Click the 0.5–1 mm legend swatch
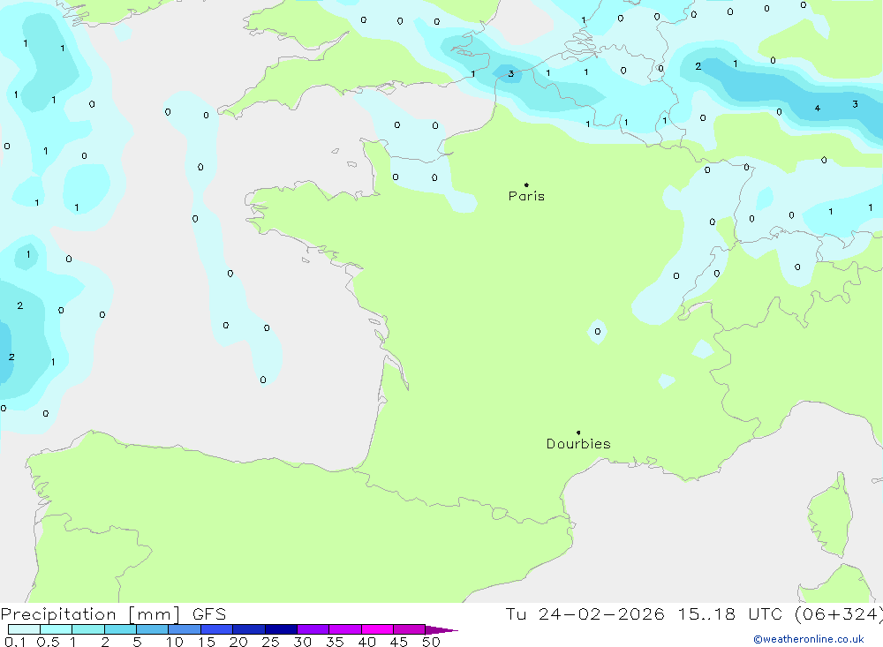The image size is (883, 647). coord(57,629)
